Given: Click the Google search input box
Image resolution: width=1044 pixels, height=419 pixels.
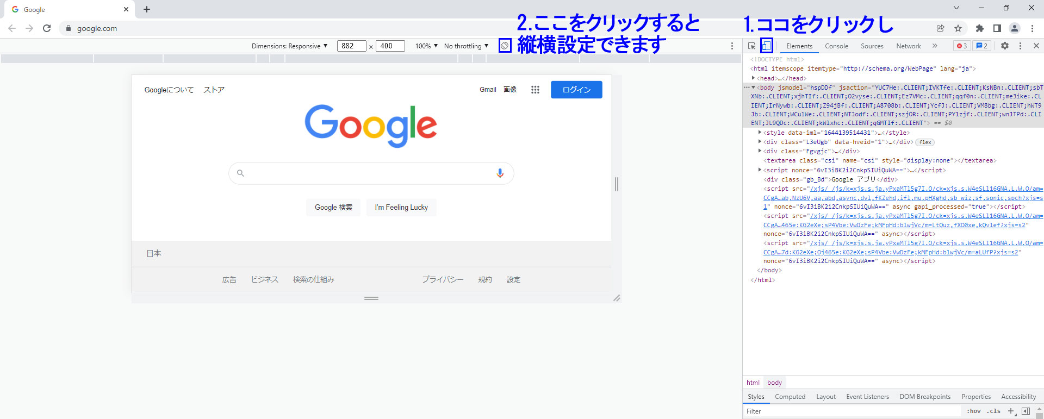Looking at the screenshot, I should pyautogui.click(x=371, y=173).
